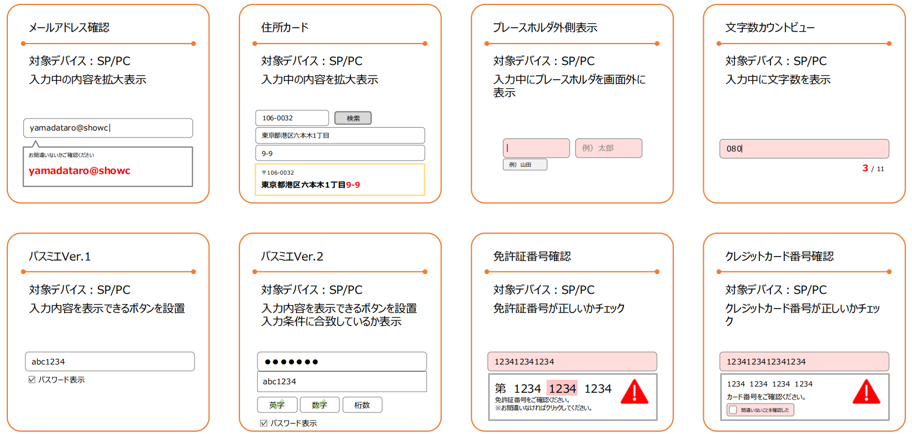Click the warning triangle in credit card box
This screenshot has height=434, width=912.
pos(867,392)
